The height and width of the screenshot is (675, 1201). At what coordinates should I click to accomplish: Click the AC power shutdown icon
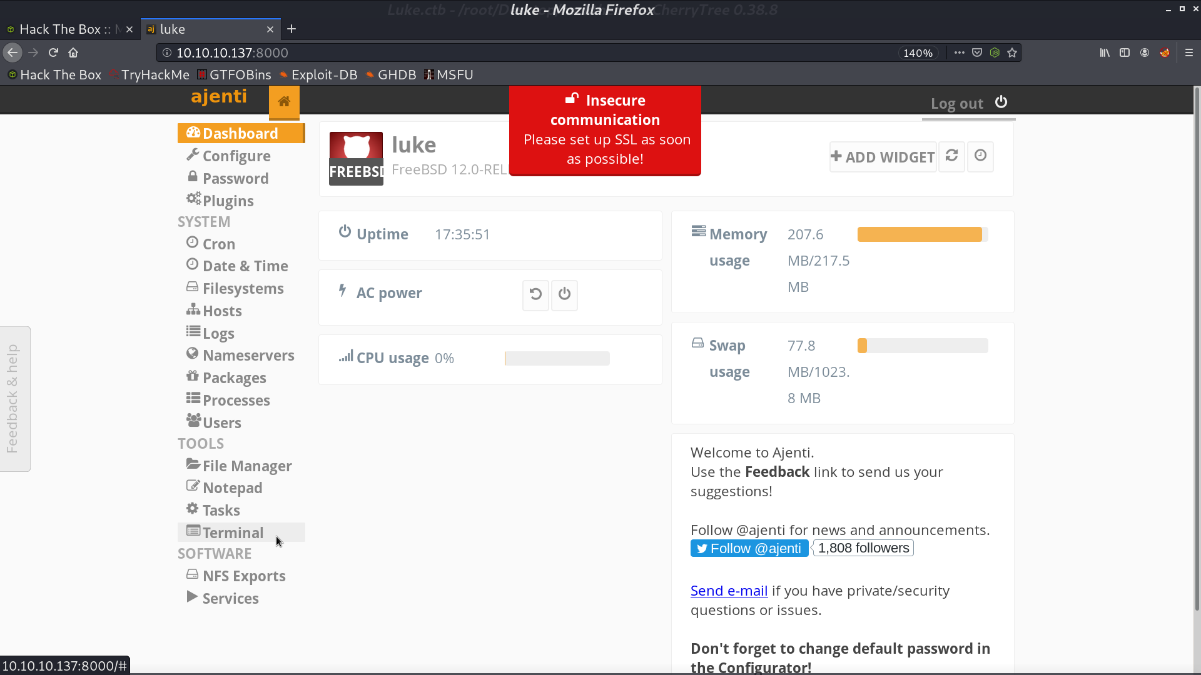click(564, 294)
